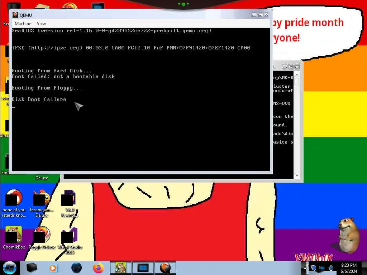Screen dimensions: 367x275
Task: Click the QEMU title bar icon
Action: (x=15, y=15)
